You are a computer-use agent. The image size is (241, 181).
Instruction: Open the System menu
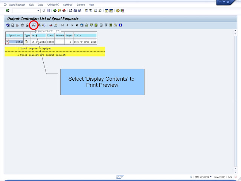pos(81,5)
